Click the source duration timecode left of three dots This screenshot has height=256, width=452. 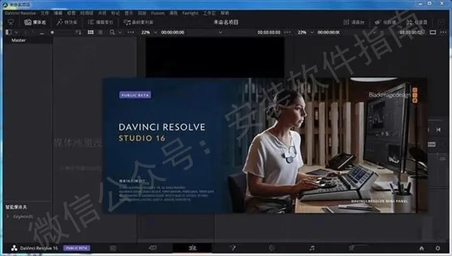tap(269, 32)
